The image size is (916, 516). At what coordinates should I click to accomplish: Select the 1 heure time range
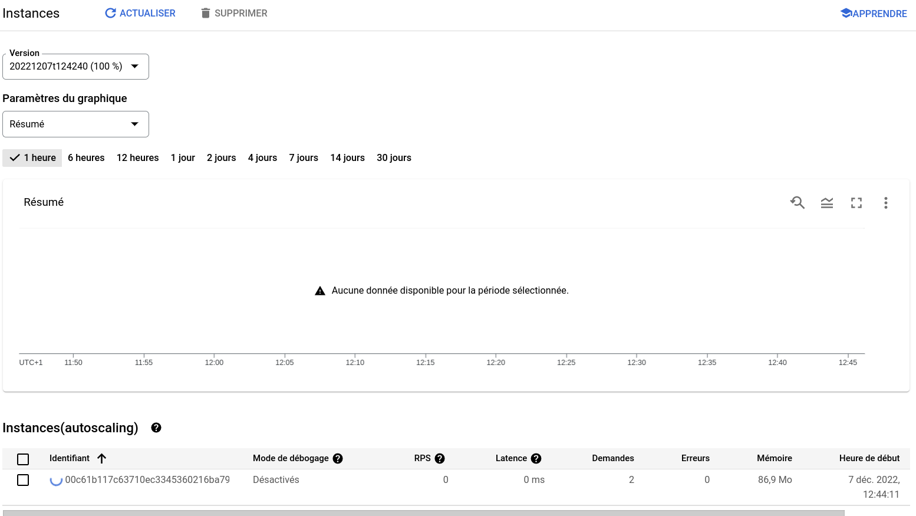(x=32, y=157)
